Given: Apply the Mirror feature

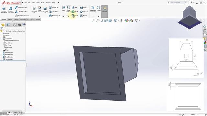Looking at the screenshot, I should pyautogui.click(x=83, y=16).
